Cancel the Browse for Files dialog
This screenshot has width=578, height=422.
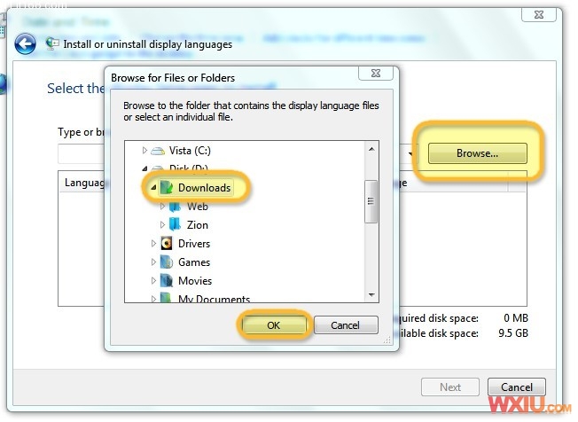(346, 325)
